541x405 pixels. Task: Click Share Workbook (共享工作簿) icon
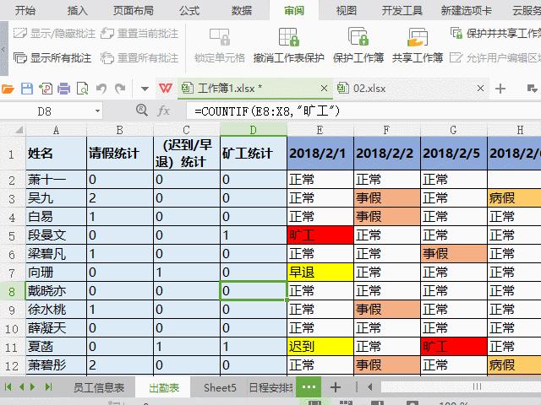(x=418, y=37)
